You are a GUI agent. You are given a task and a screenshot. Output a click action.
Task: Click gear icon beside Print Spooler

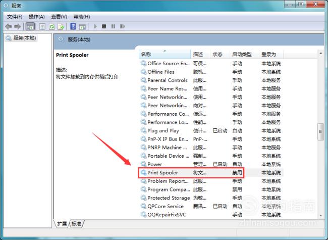pos(143,173)
